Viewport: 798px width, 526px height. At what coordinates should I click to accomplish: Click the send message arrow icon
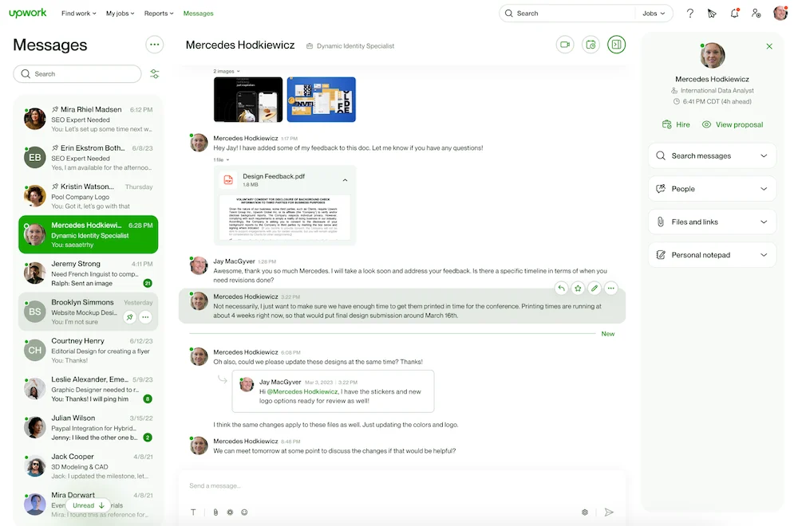[609, 512]
